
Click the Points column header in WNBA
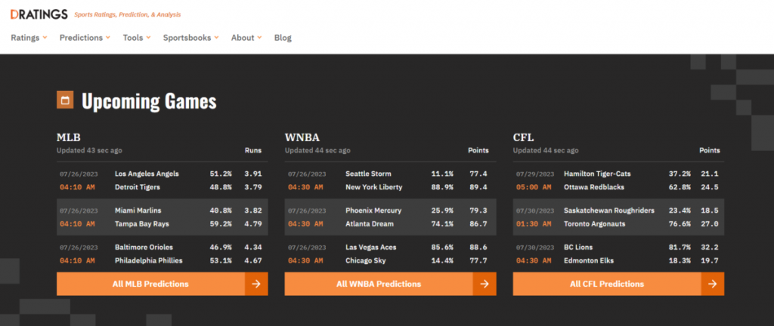(x=478, y=150)
